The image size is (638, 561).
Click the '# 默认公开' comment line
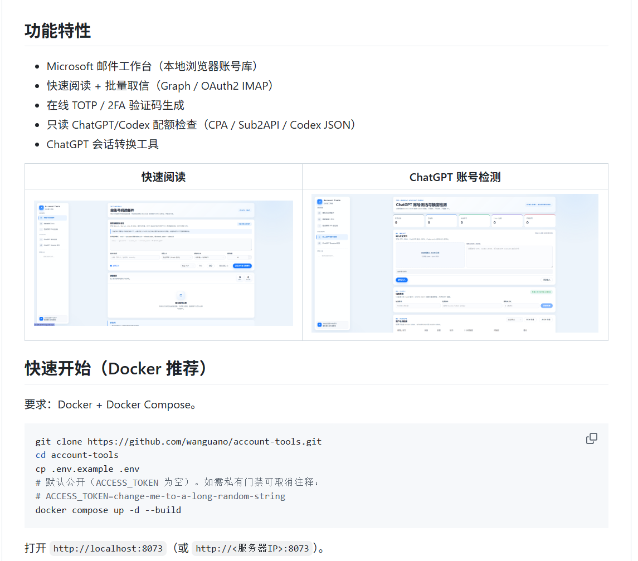pos(177,482)
